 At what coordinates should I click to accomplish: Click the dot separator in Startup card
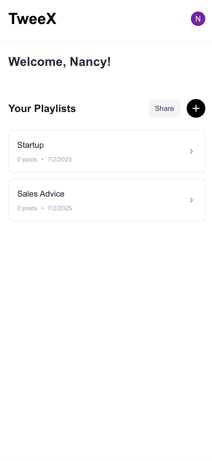click(42, 160)
